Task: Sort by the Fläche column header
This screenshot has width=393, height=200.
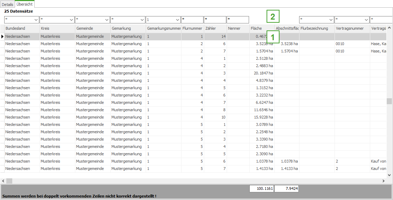Action: 262,28
